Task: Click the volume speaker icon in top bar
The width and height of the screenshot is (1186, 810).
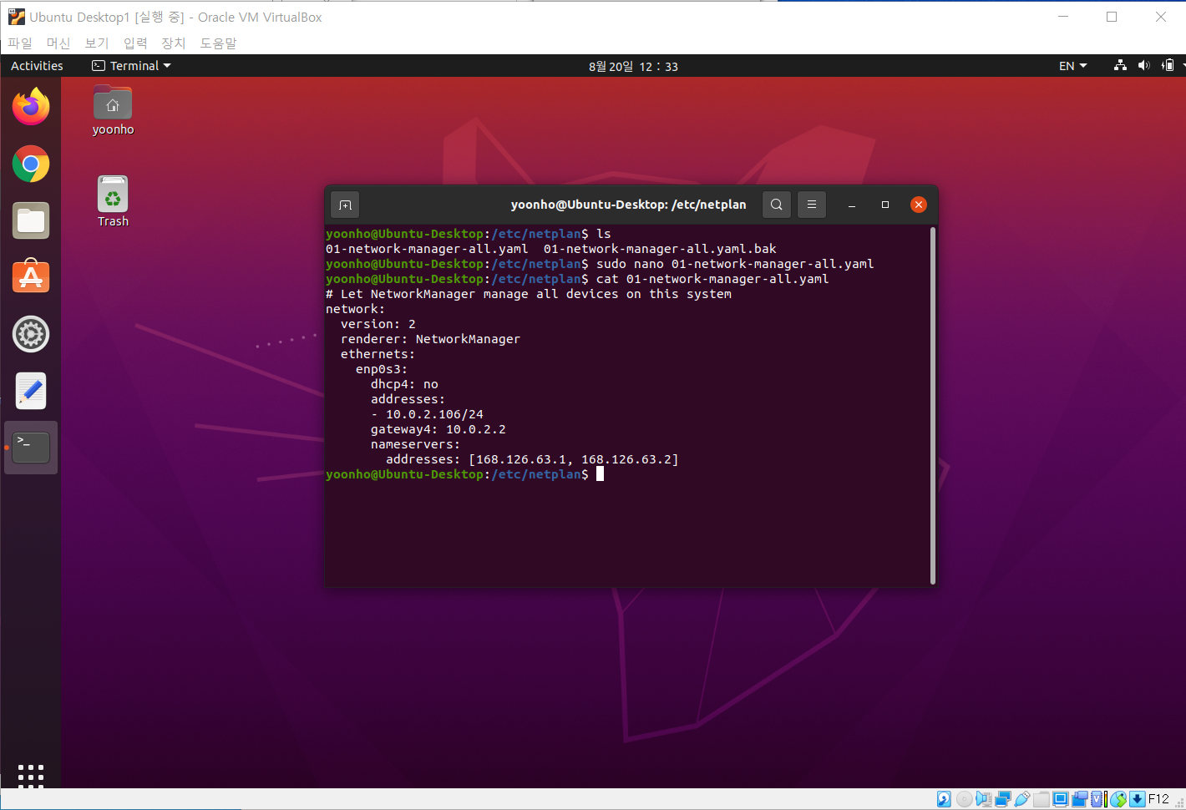Action: coord(1143,66)
